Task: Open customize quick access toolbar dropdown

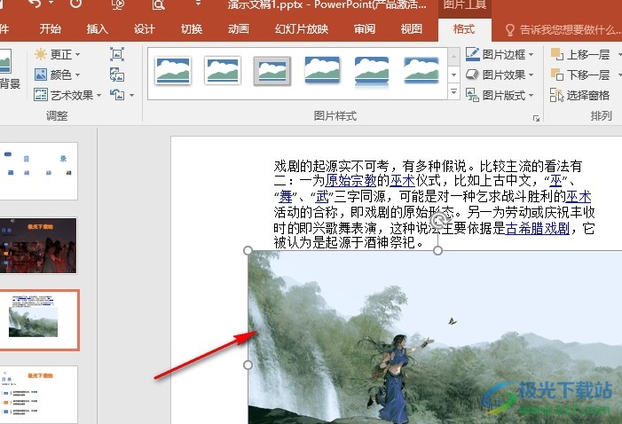Action: point(198,4)
